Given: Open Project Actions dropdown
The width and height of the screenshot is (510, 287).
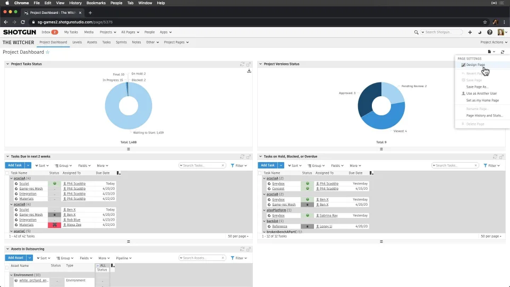Looking at the screenshot, I should point(494,43).
